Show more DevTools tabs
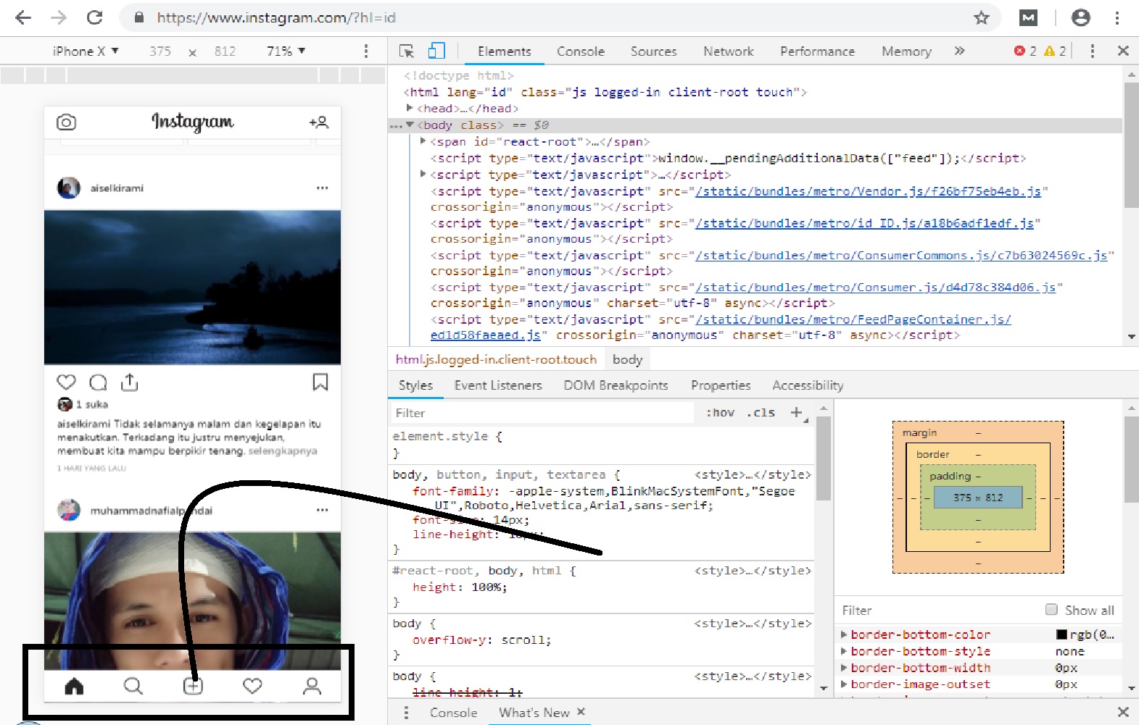This screenshot has height=725, width=1139. pyautogui.click(x=959, y=51)
